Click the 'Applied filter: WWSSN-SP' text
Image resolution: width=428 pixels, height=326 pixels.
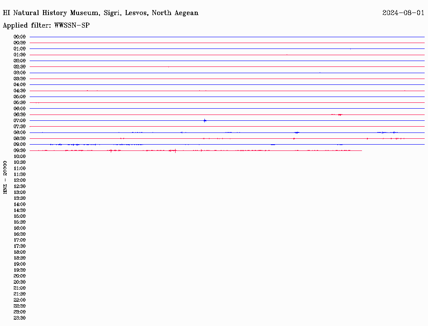pos(46,25)
